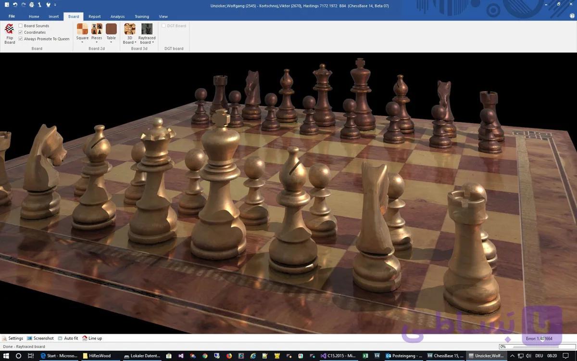Open Cortana search circle on taskbar
This screenshot has width=577, height=361.
(x=18, y=356)
